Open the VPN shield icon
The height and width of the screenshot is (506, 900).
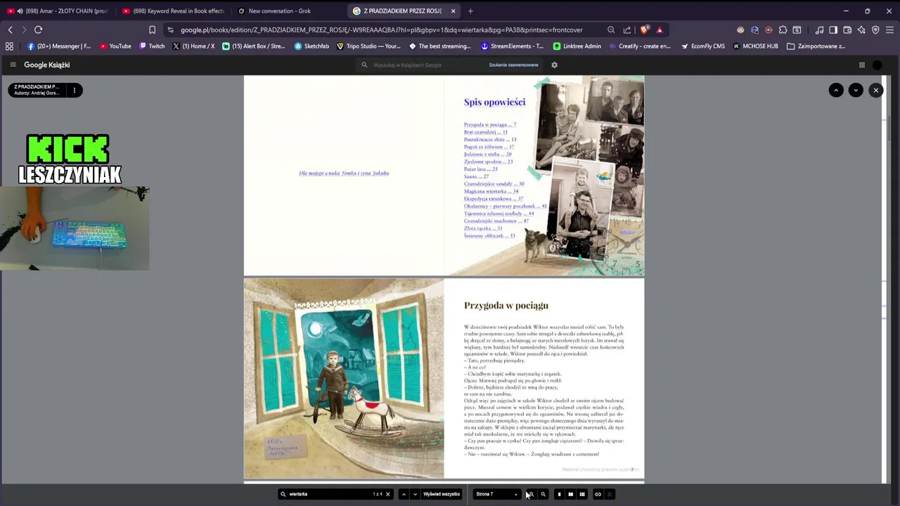(x=875, y=30)
